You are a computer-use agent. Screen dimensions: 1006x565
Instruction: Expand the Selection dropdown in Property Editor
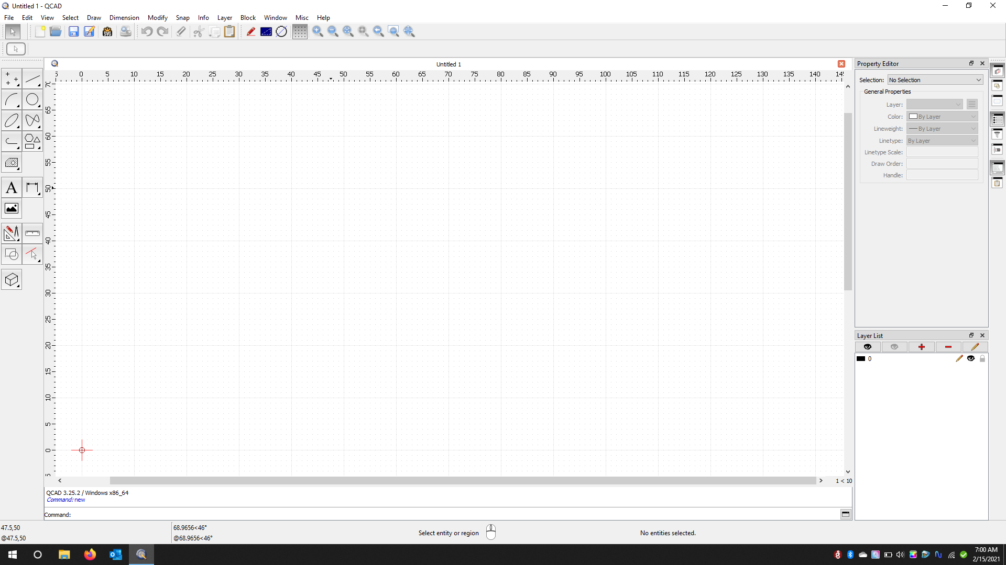935,80
